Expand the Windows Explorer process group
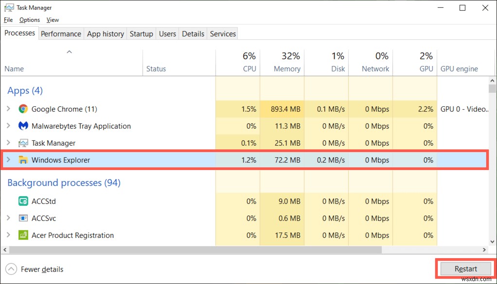The width and height of the screenshot is (497, 284). point(9,160)
